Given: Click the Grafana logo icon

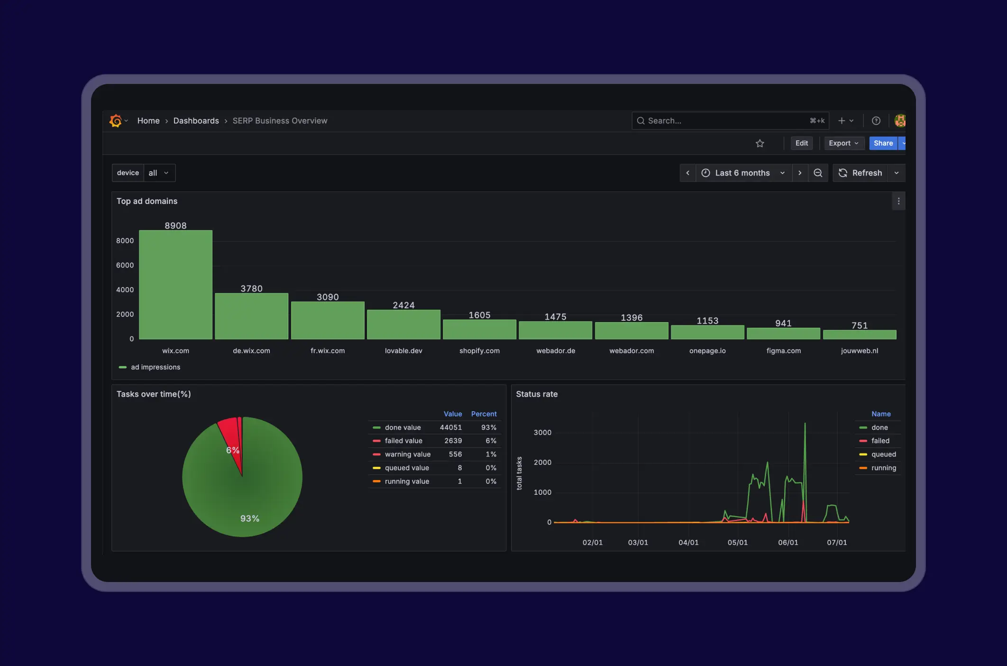Looking at the screenshot, I should coord(115,120).
